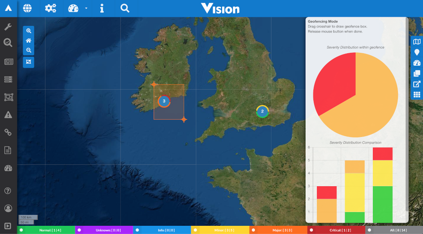Toggle the Major severity filter at the bottom

point(279,230)
